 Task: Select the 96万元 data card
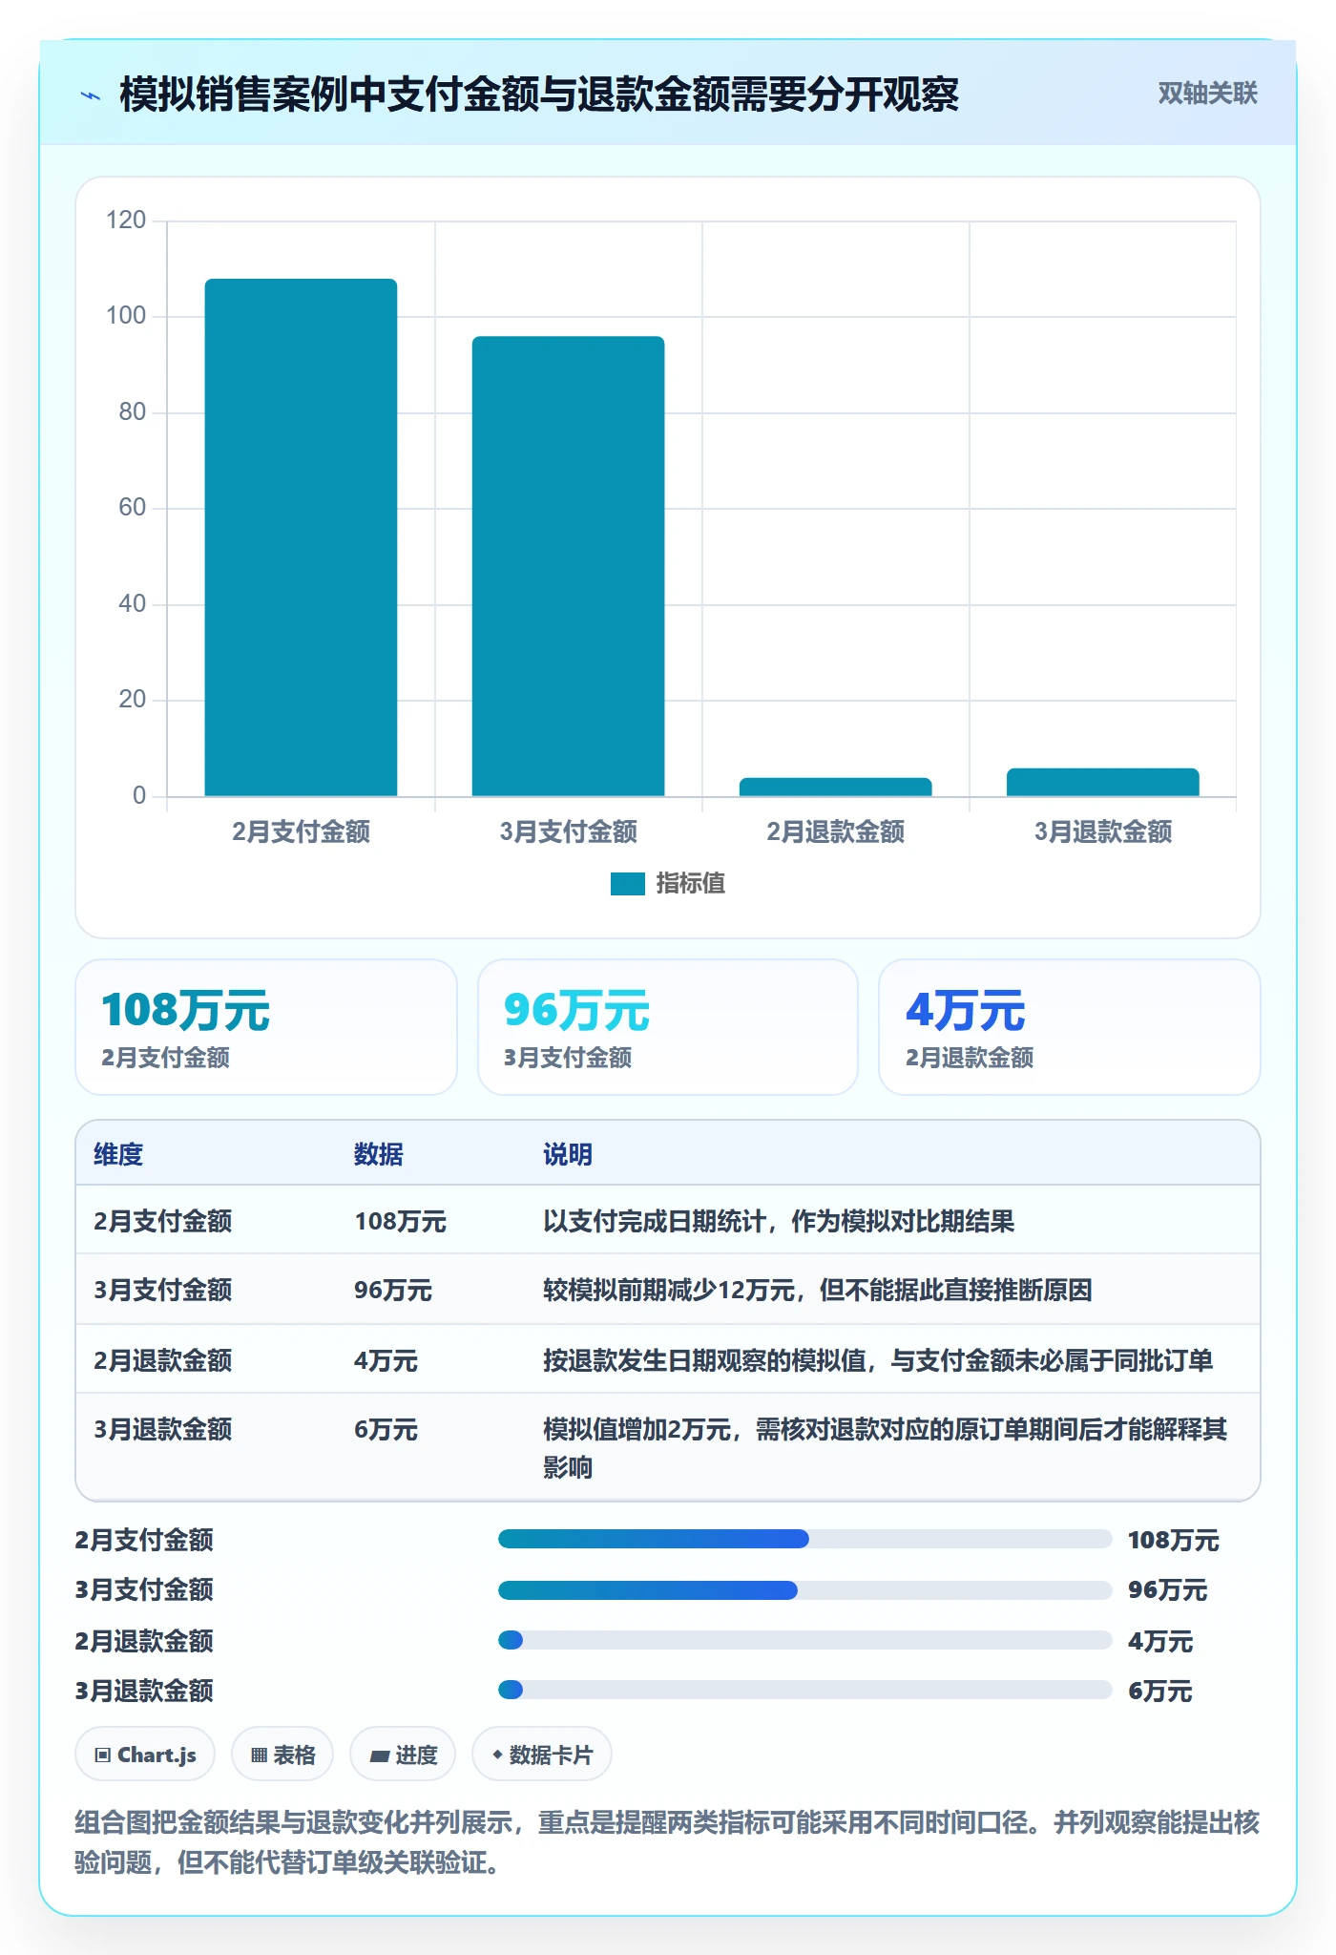point(668,1027)
